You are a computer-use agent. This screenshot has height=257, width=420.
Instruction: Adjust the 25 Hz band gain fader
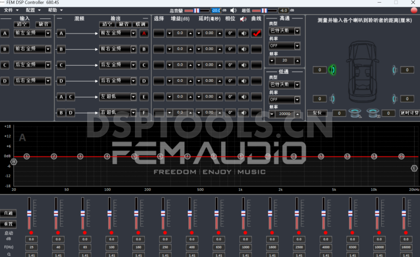(29, 213)
